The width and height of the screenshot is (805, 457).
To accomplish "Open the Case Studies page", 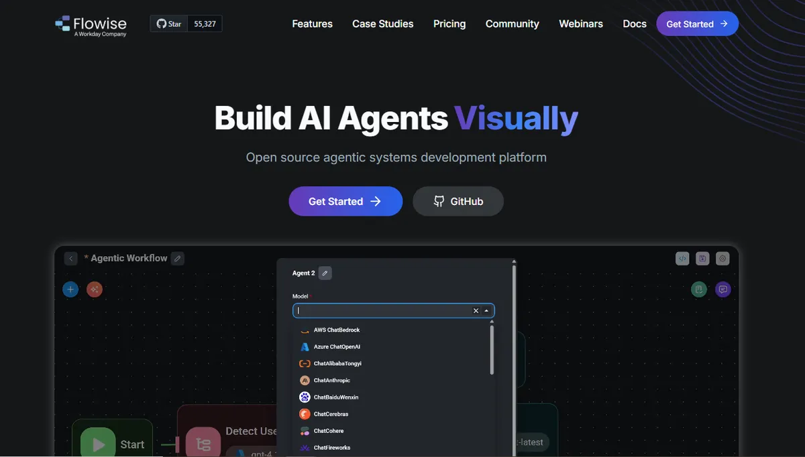I will coord(383,24).
